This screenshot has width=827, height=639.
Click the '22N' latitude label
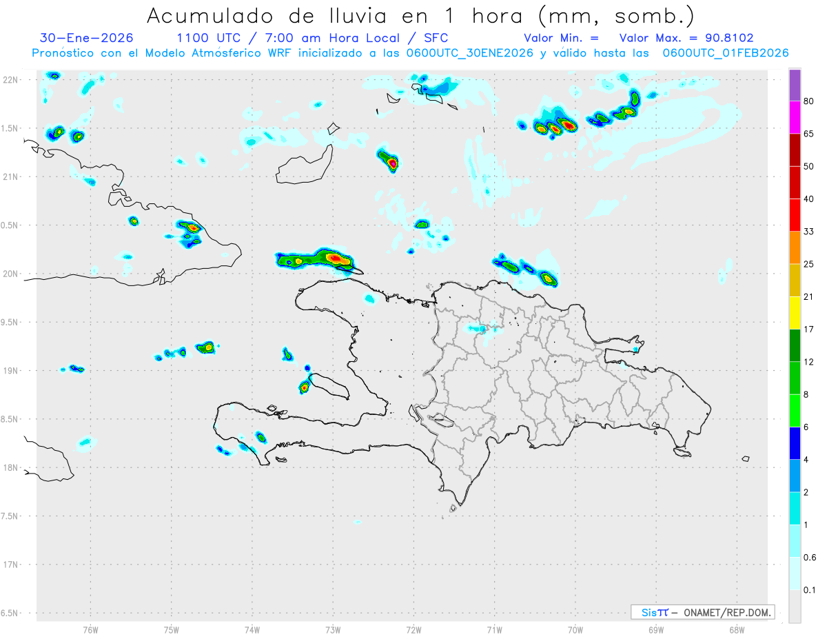pyautogui.click(x=10, y=80)
